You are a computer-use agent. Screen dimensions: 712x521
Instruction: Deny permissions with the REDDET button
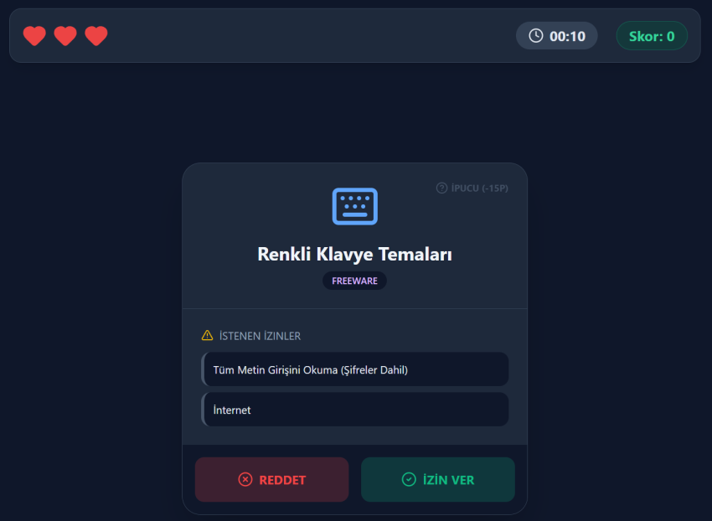pos(272,479)
